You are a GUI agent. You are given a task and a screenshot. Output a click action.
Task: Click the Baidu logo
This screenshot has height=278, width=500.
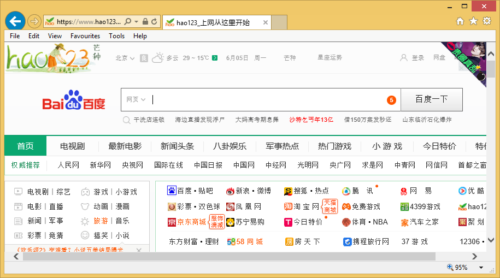pos(74,100)
